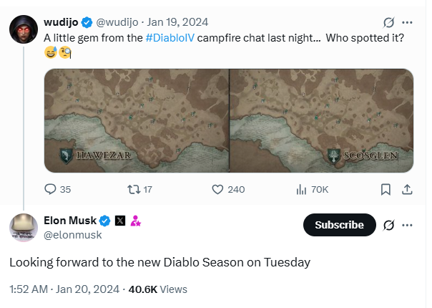This screenshot has width=432, height=308.
Task: Open more options on Elon Musk's tweet
Action: (x=408, y=225)
